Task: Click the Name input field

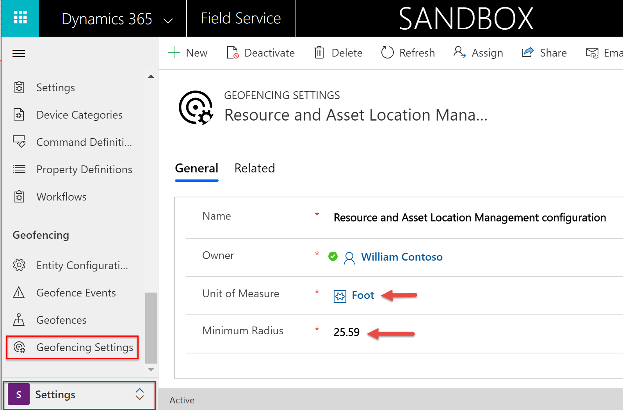Action: point(470,217)
